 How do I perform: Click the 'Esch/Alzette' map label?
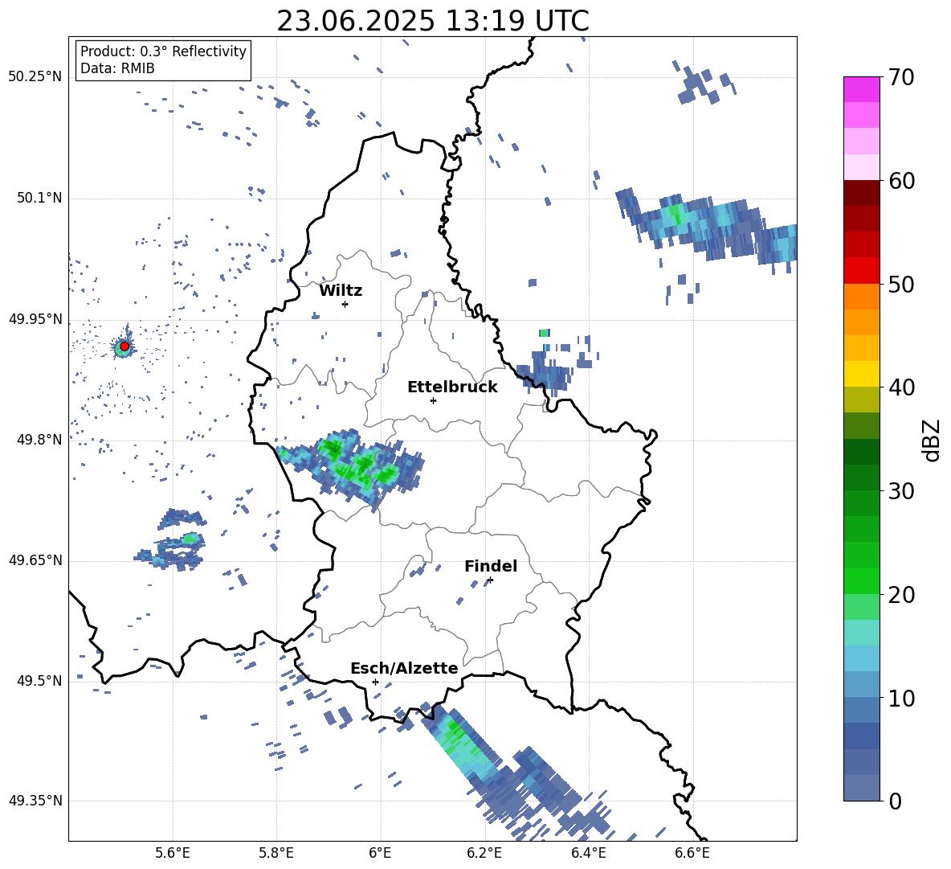(404, 668)
